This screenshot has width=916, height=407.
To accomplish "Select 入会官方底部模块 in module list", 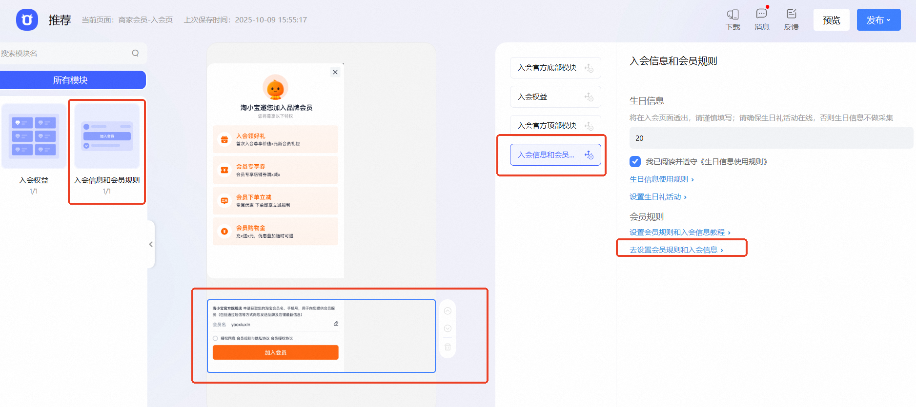I will (x=555, y=68).
